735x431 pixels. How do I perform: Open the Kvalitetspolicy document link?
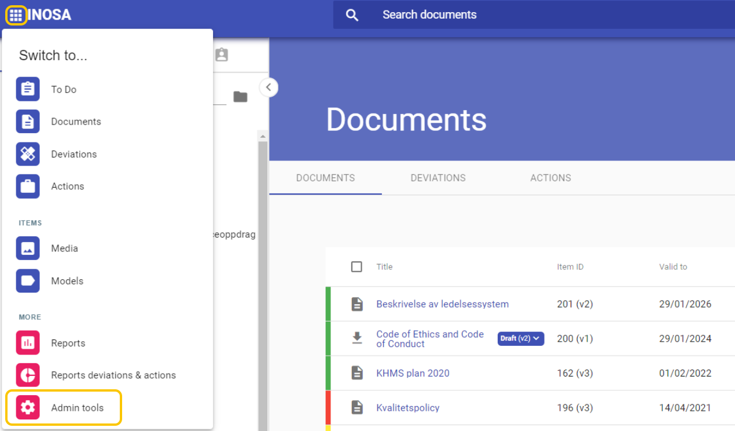point(408,408)
